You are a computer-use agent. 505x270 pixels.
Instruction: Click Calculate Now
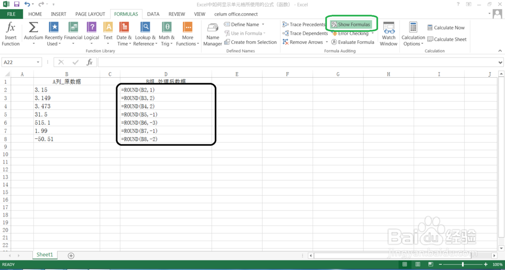[x=446, y=28]
